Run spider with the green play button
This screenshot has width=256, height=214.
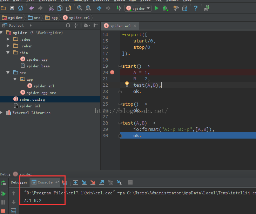156,8
